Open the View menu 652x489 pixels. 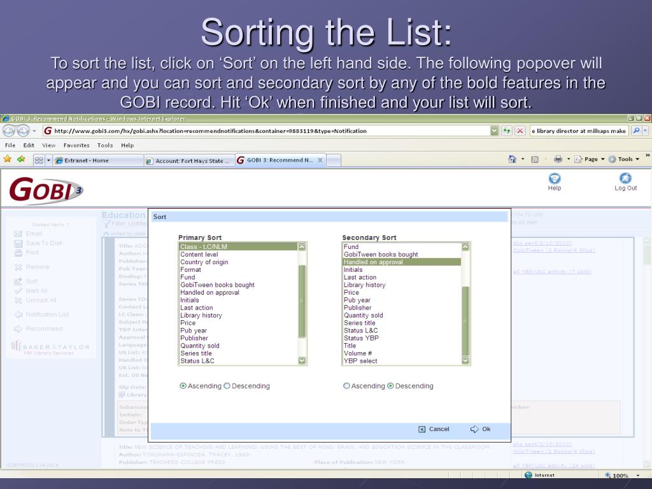click(x=48, y=145)
